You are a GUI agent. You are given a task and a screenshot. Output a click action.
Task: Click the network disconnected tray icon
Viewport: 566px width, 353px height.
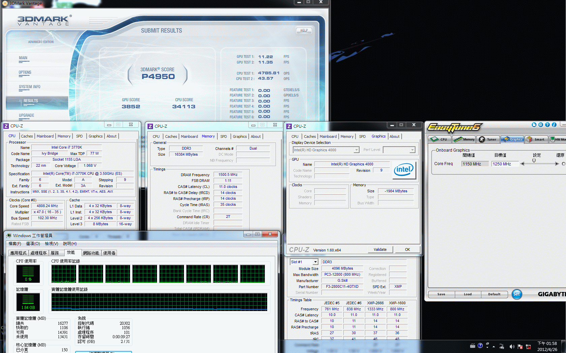pos(528,346)
